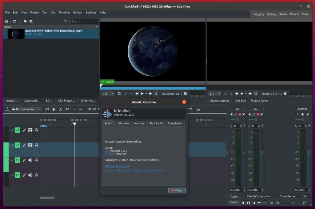The height and width of the screenshot is (209, 315).
Task: Click the tag icon in project bin toolbar
Action: [25, 21]
